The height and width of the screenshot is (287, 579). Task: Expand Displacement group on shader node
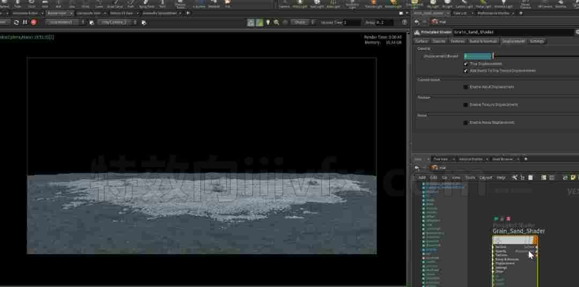tap(505, 263)
